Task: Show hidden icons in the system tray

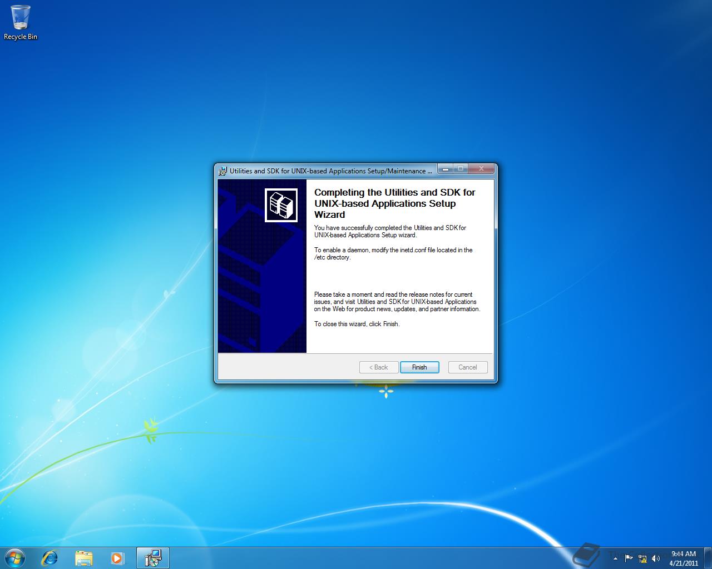Action: 615,558
